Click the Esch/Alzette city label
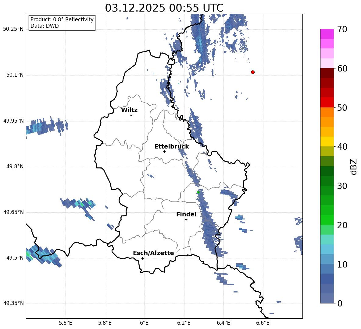 click(x=154, y=253)
